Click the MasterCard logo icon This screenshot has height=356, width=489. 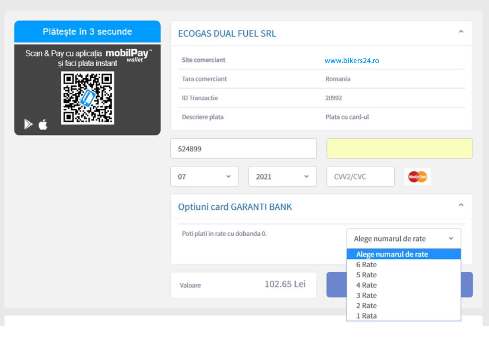[418, 177]
